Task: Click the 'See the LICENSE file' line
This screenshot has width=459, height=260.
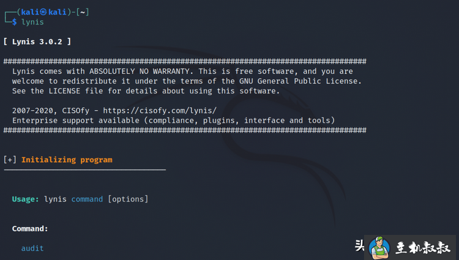Action: pos(146,91)
